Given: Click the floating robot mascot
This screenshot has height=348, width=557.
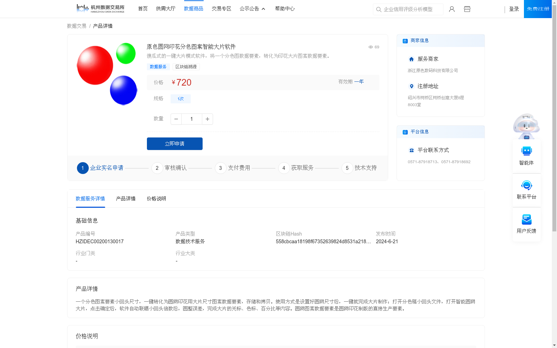Looking at the screenshot, I should pyautogui.click(x=526, y=126).
